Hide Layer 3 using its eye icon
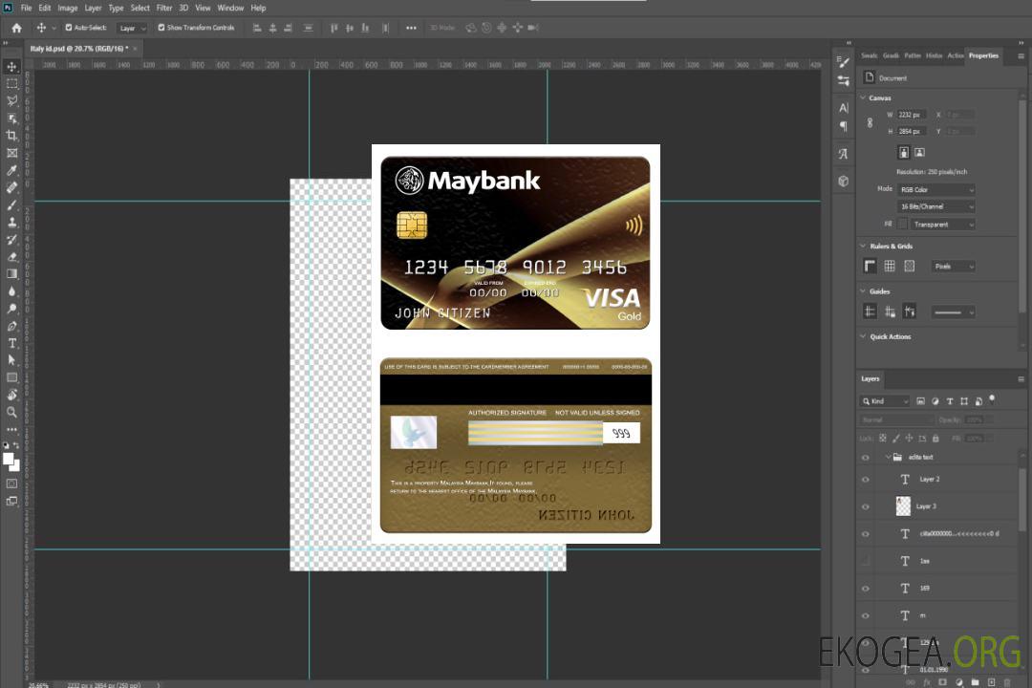Image resolution: width=1032 pixels, height=688 pixels. [x=866, y=507]
